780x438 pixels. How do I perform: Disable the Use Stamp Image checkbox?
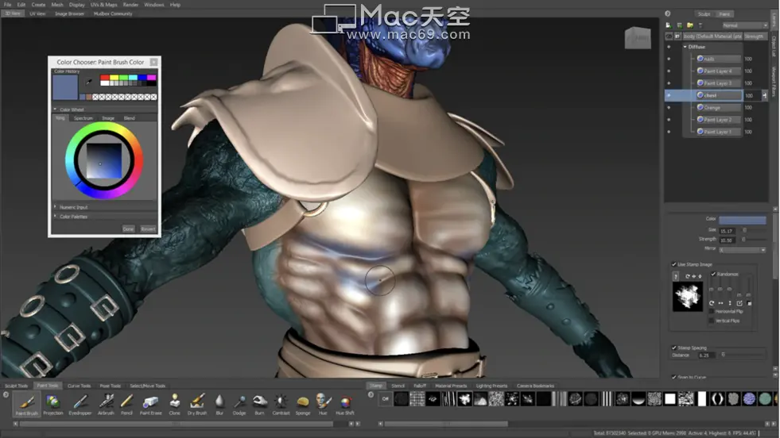674,264
